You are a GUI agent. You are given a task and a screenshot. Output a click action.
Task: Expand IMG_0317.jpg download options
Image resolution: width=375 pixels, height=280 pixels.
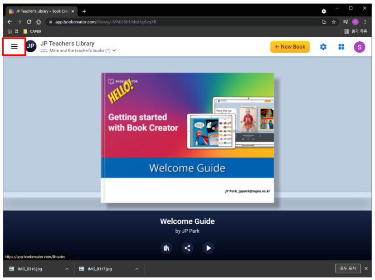click(x=137, y=269)
